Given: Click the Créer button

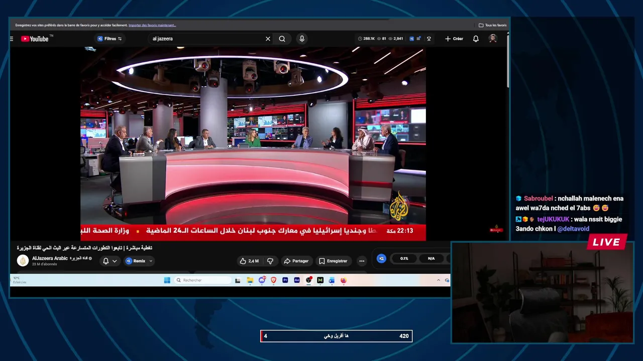Looking at the screenshot, I should 454,39.
